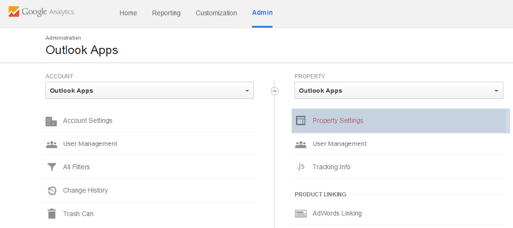
Task: Open the Tracking Info link
Action: pos(331,167)
